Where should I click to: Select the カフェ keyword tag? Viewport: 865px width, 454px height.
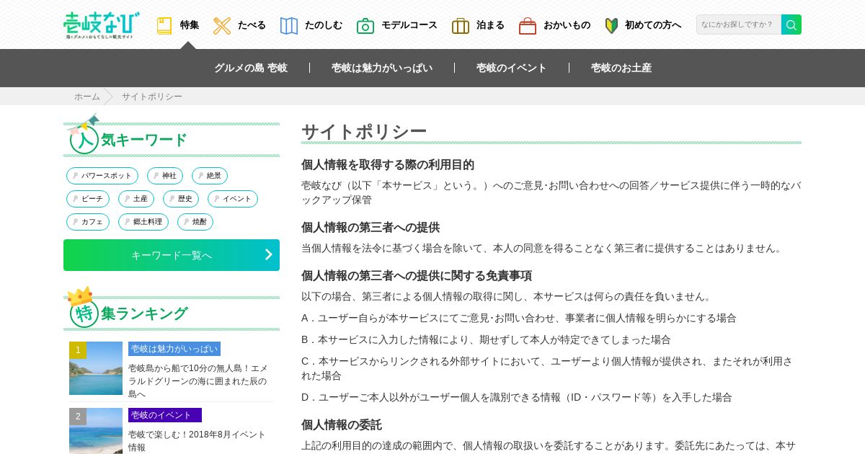point(88,222)
